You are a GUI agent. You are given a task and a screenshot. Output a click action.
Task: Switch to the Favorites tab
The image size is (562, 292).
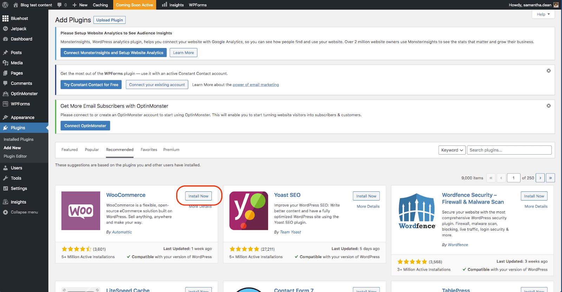coord(149,150)
